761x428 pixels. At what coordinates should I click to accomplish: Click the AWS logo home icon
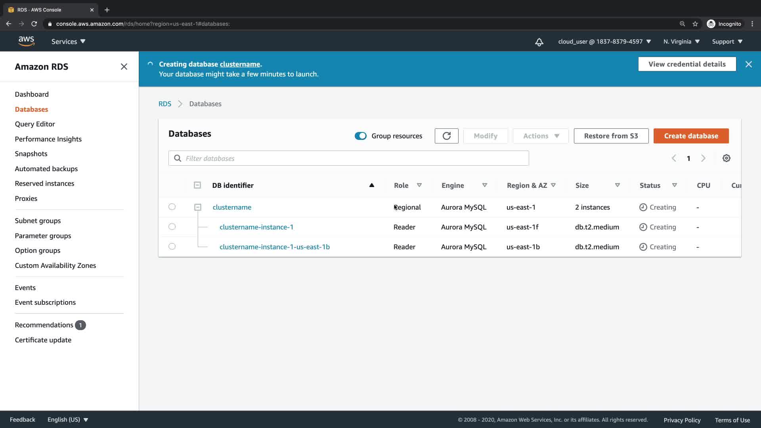(26, 41)
